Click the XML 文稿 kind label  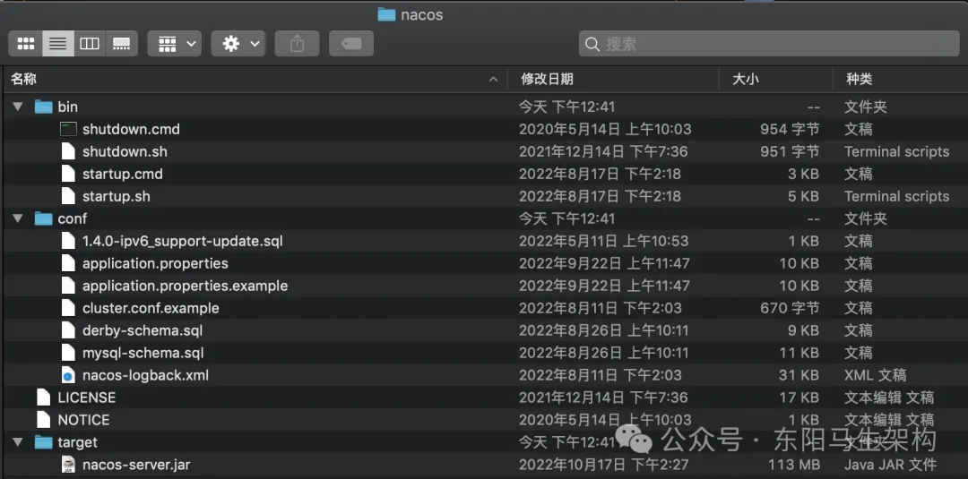(876, 375)
